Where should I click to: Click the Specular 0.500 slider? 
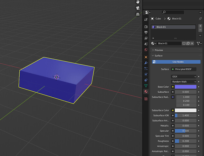(186, 131)
